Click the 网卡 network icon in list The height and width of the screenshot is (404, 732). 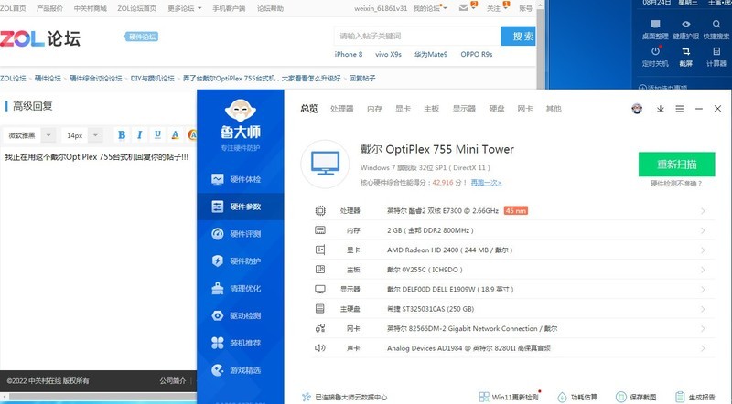coord(320,328)
